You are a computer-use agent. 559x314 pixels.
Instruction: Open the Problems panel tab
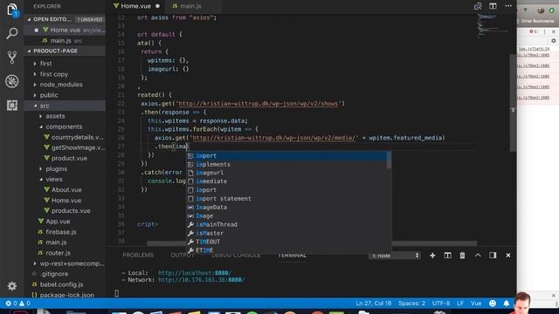pyautogui.click(x=138, y=256)
